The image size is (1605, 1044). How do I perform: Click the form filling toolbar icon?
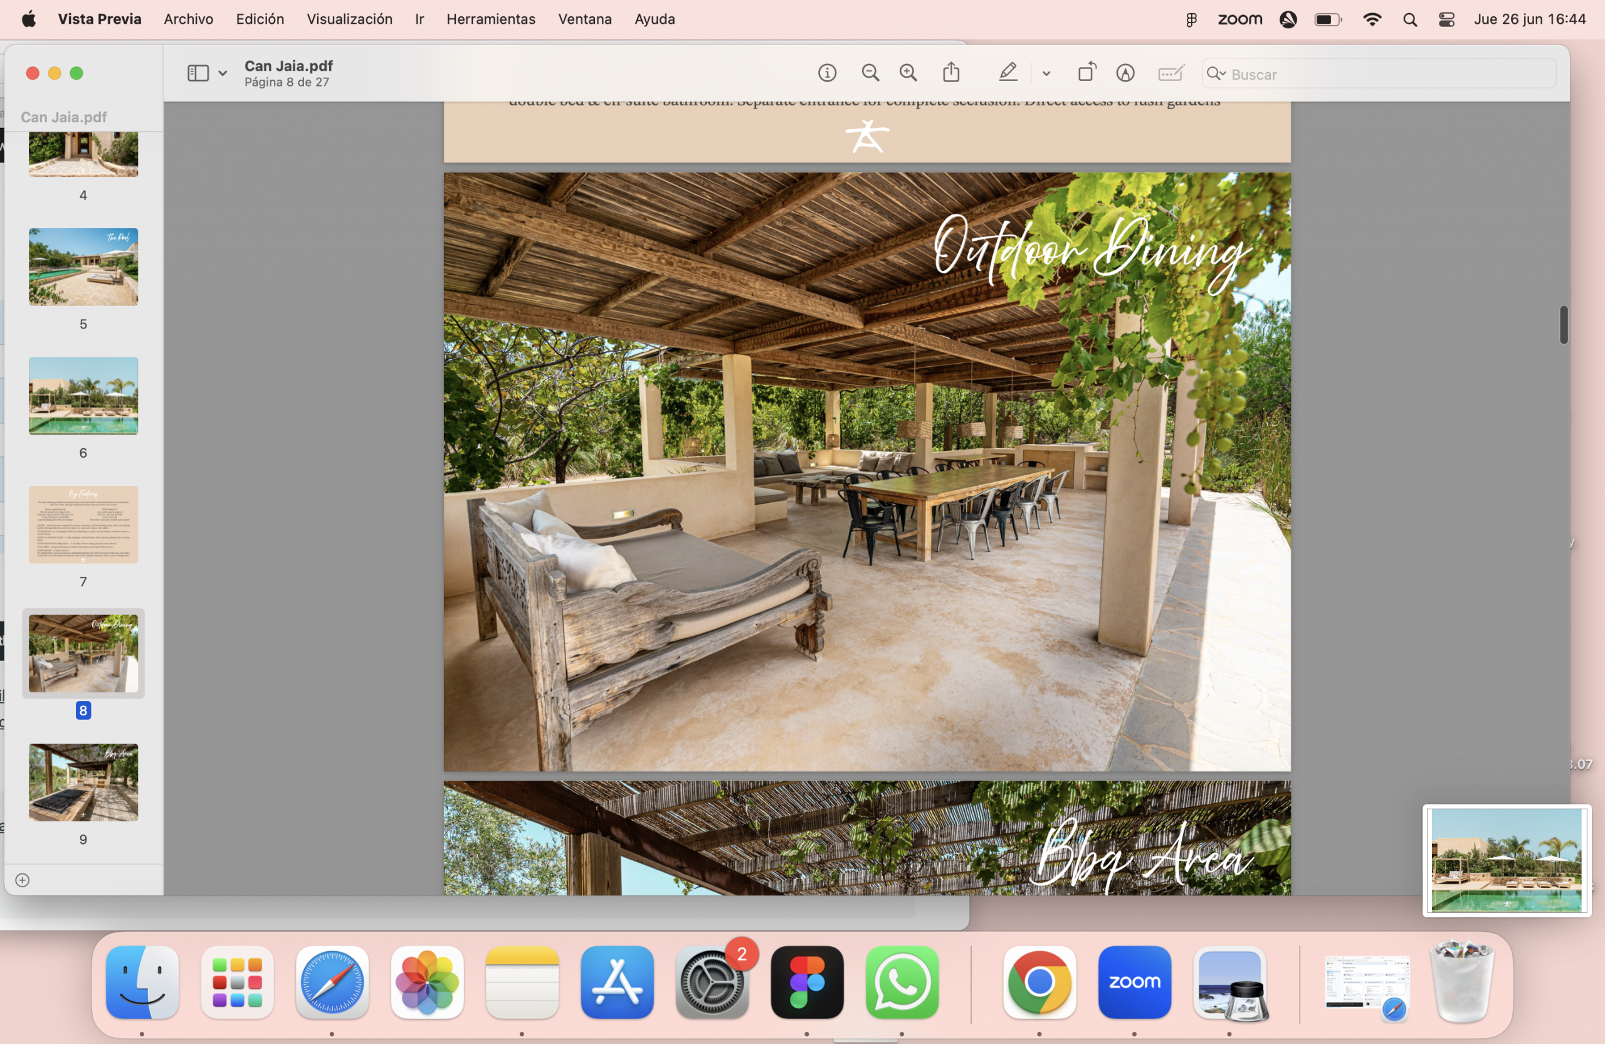click(1170, 73)
